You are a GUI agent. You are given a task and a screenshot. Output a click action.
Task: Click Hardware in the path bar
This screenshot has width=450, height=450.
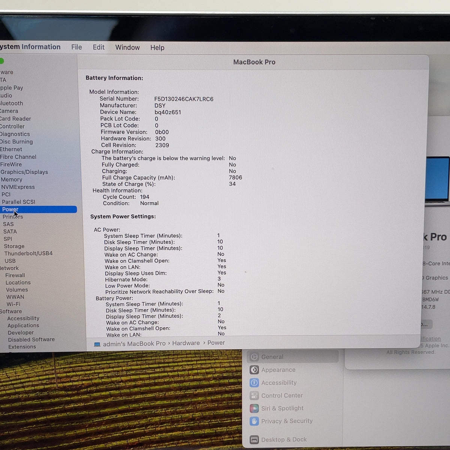click(x=186, y=343)
